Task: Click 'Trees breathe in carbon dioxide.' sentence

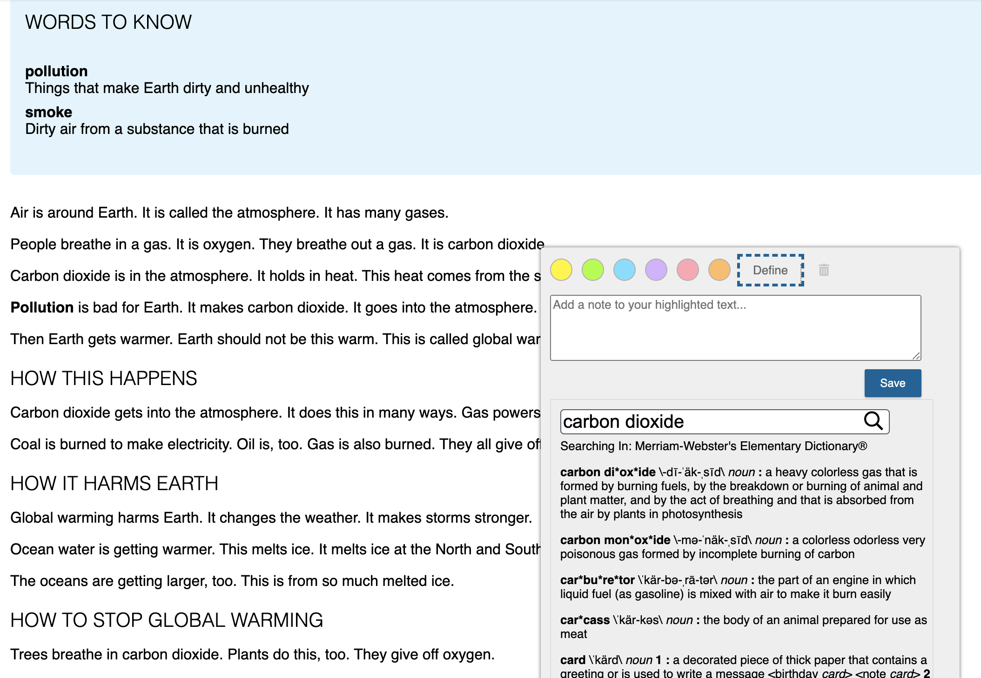Action: tap(117, 655)
